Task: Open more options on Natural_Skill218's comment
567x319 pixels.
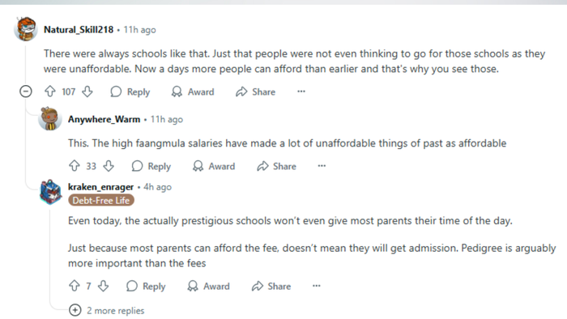Action: (301, 91)
